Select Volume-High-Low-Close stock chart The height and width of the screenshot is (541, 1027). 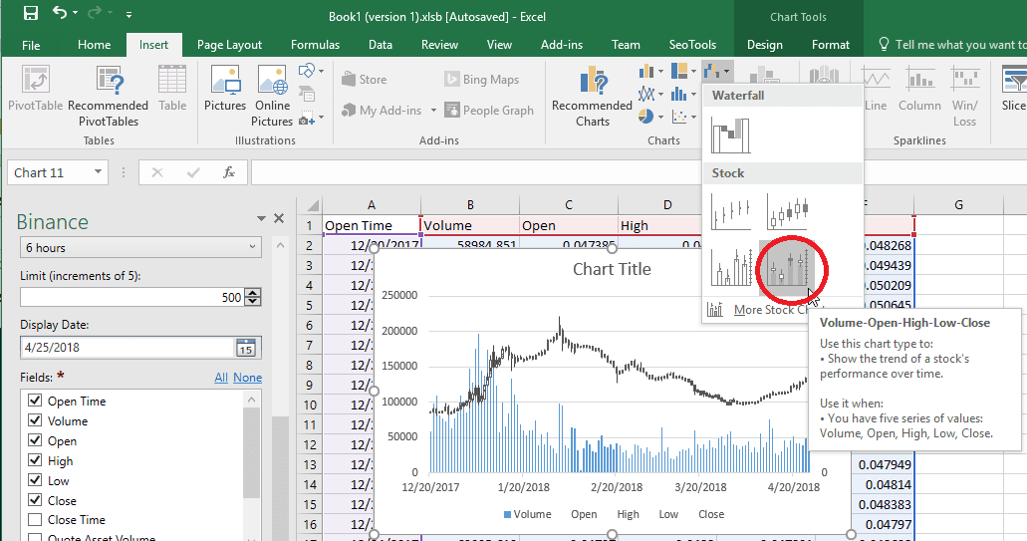click(730, 267)
